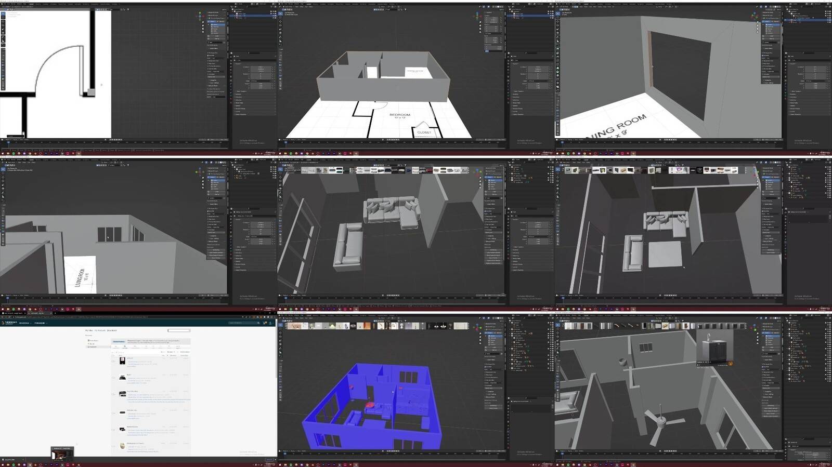The width and height of the screenshot is (832, 467).
Task: Toggle auto keying in door floor-plan view timeline
Action: (106, 140)
